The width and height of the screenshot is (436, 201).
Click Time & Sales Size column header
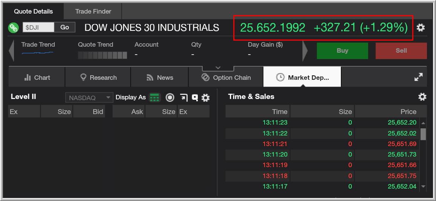click(322, 112)
